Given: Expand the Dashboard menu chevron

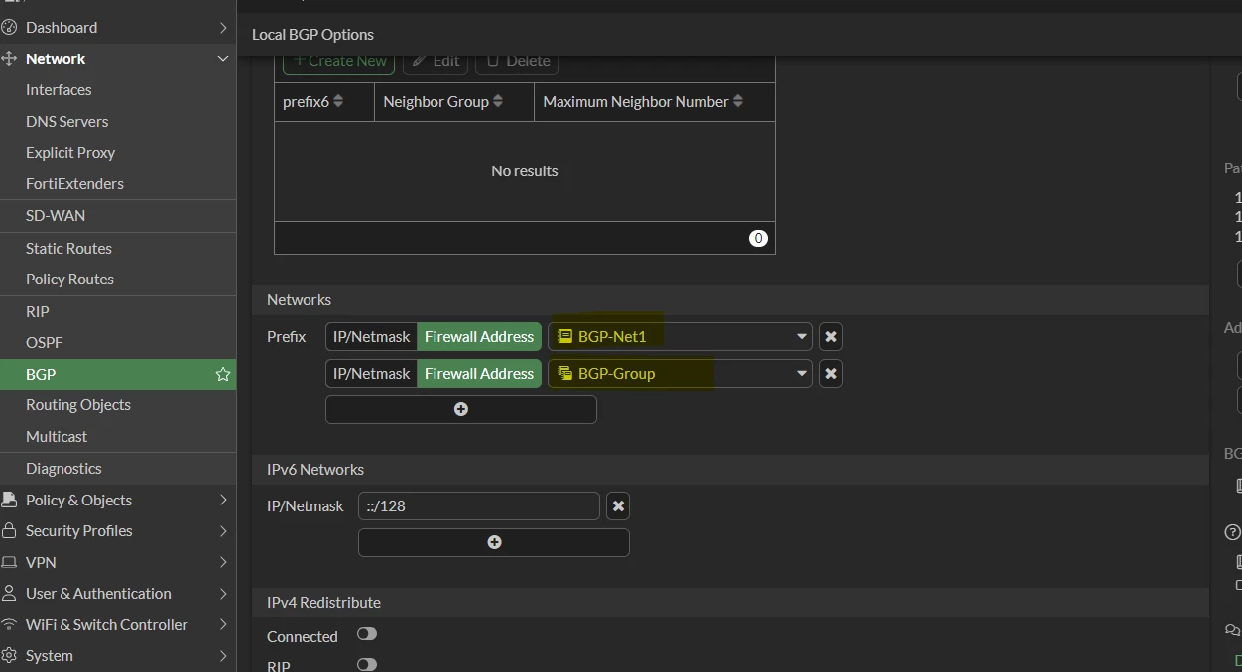Looking at the screenshot, I should click(x=223, y=28).
